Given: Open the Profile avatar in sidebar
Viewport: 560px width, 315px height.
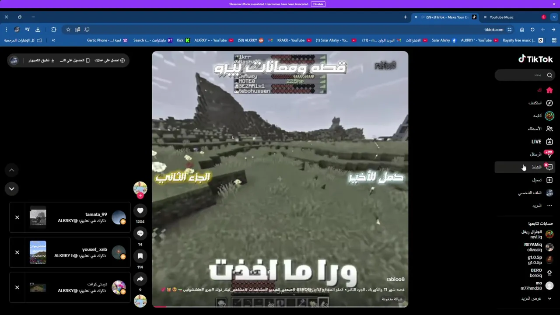Looking at the screenshot, I should [549, 192].
